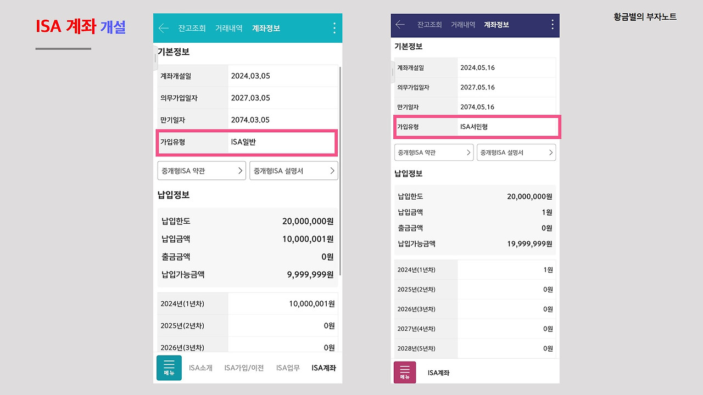Click account opening date 2024.03.05

click(250, 76)
